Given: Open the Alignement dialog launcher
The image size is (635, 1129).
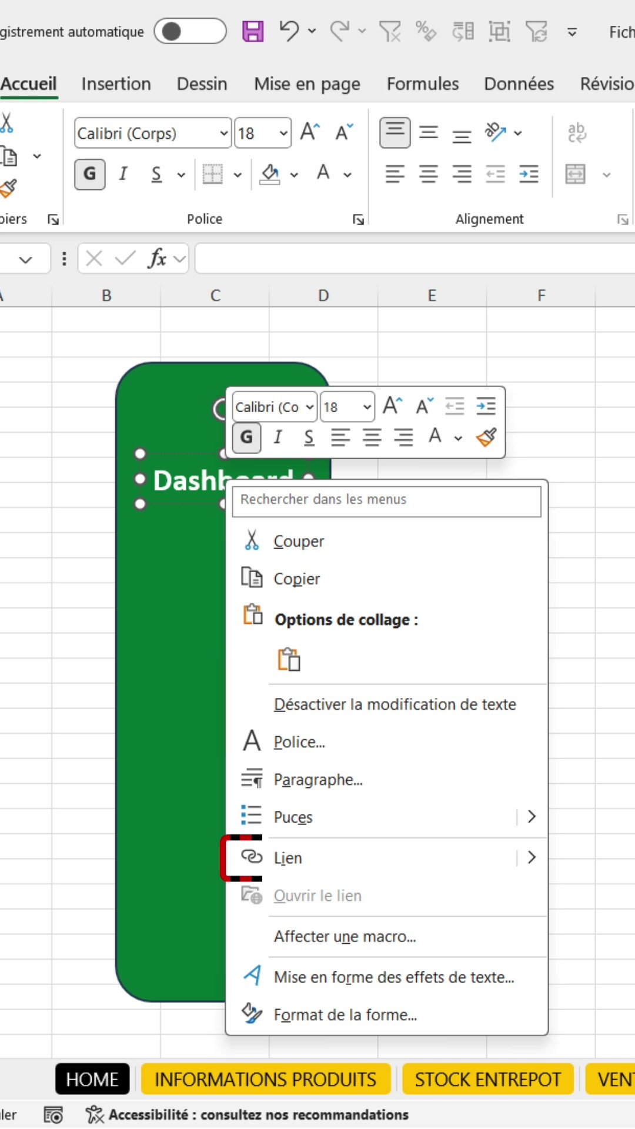Looking at the screenshot, I should click(x=623, y=219).
